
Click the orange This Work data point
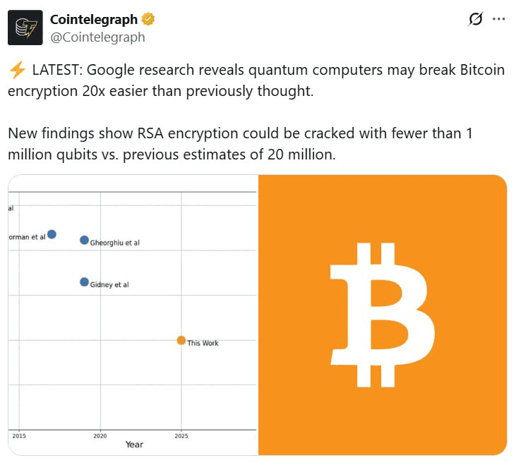[181, 340]
